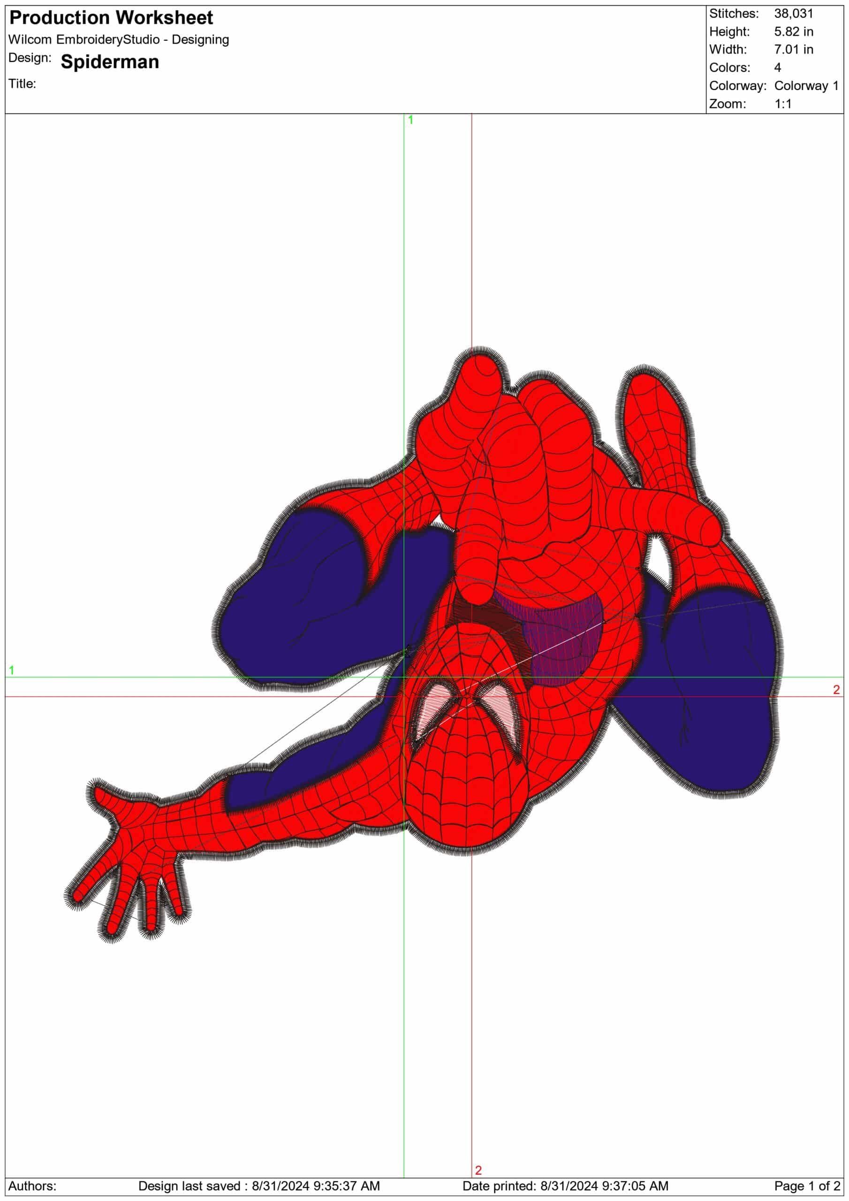Click the Colorway 1 value
The width and height of the screenshot is (849, 1201).
tap(806, 86)
